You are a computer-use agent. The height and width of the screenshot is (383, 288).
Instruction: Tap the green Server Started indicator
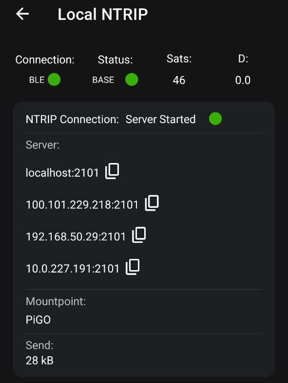pos(215,119)
